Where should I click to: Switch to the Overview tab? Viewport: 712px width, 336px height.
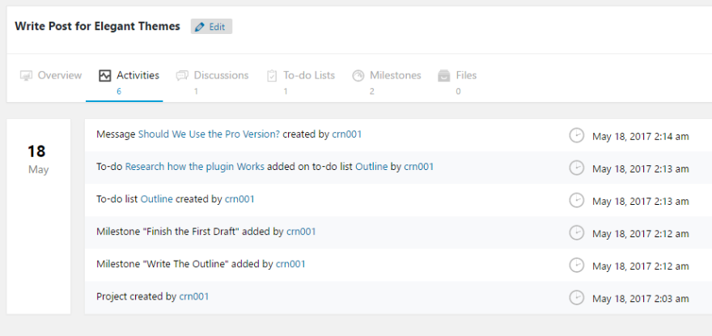coord(59,75)
